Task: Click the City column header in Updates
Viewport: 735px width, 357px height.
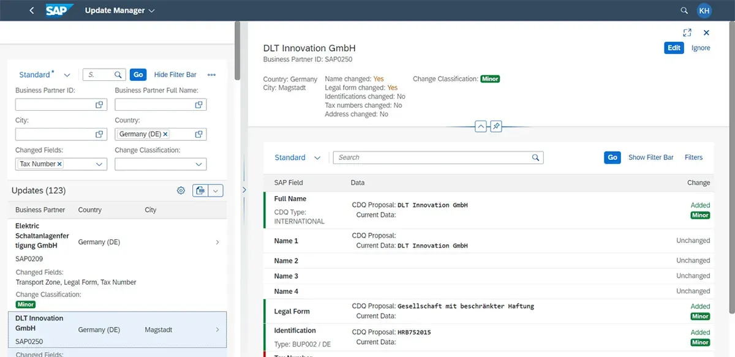Action: (x=151, y=209)
